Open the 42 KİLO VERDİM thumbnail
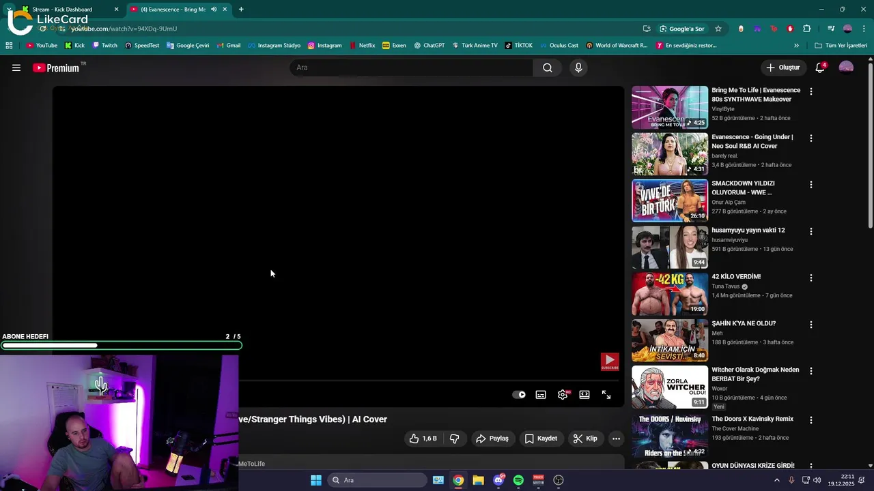This screenshot has width=874, height=491. point(670,294)
